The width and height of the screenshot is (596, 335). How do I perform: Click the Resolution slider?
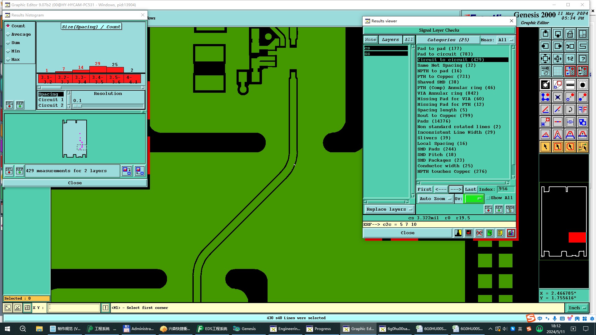click(x=108, y=106)
